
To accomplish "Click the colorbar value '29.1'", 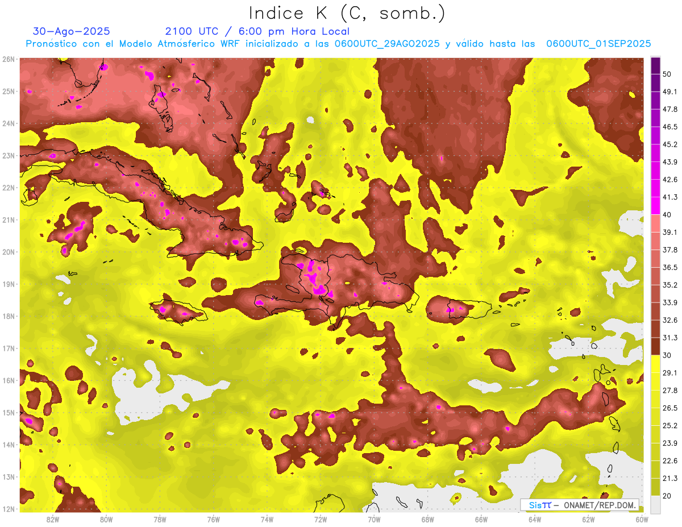I will [x=670, y=373].
